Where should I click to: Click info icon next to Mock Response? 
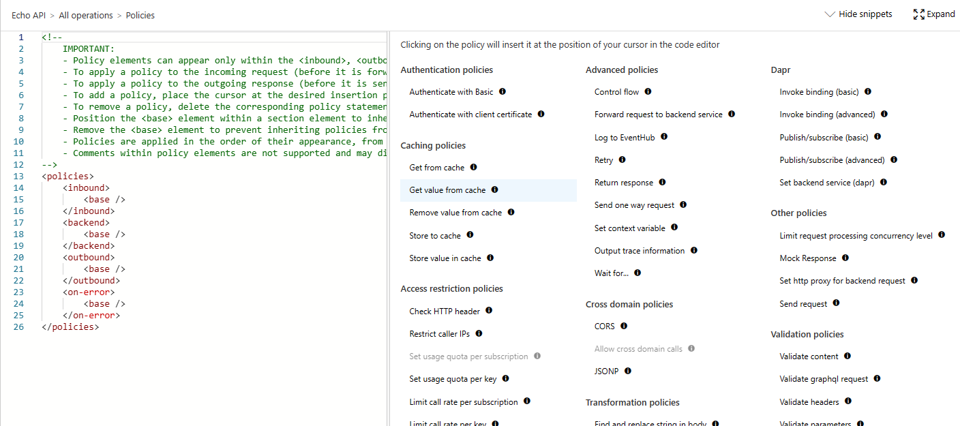coord(845,258)
